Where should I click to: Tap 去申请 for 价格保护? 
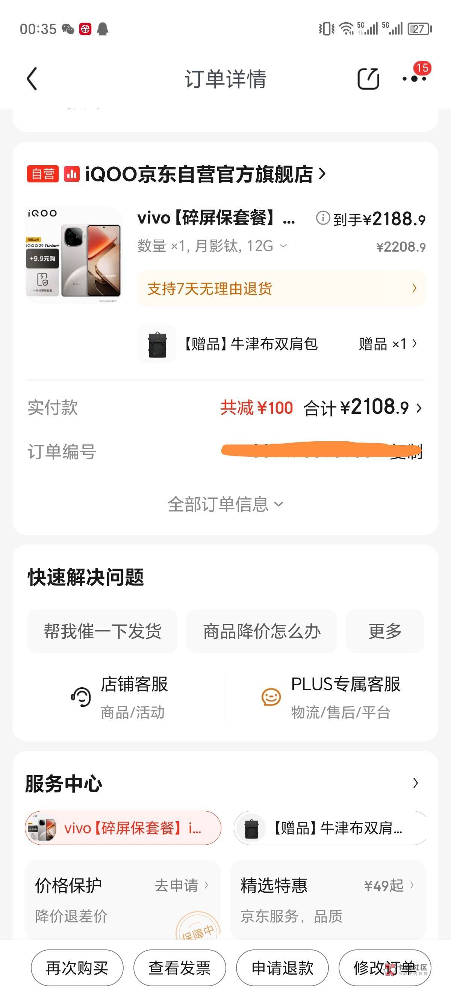click(181, 885)
